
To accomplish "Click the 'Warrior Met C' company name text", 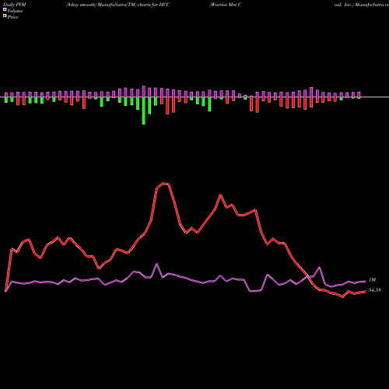I will pos(226,5).
